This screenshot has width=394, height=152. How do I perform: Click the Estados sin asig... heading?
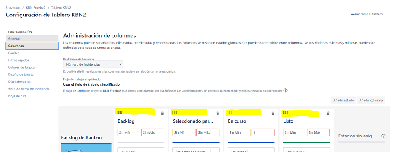(x=357, y=136)
